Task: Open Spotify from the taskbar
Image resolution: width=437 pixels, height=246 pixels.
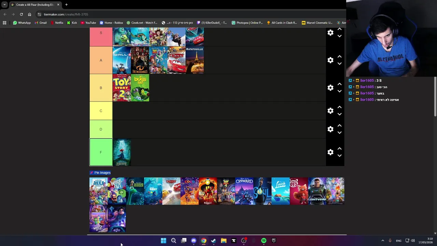Action: pos(264,241)
